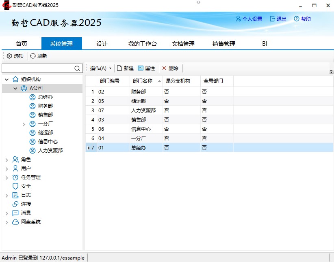Sort by 部门名称 column header
Image resolution: width=334 pixels, height=262 pixels.
point(143,81)
